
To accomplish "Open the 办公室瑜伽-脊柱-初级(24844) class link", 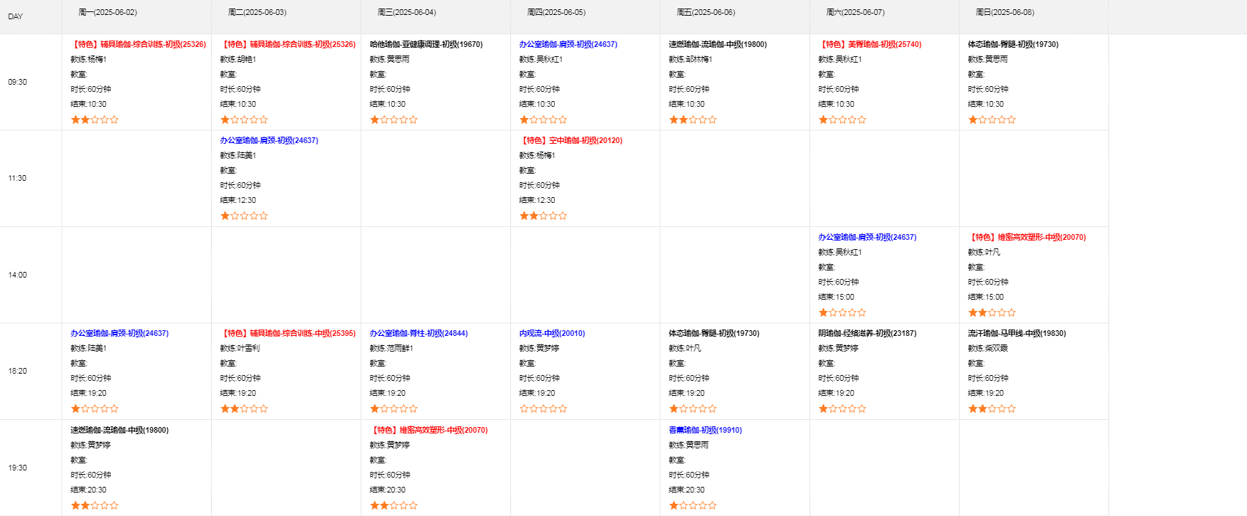I will click(x=418, y=333).
